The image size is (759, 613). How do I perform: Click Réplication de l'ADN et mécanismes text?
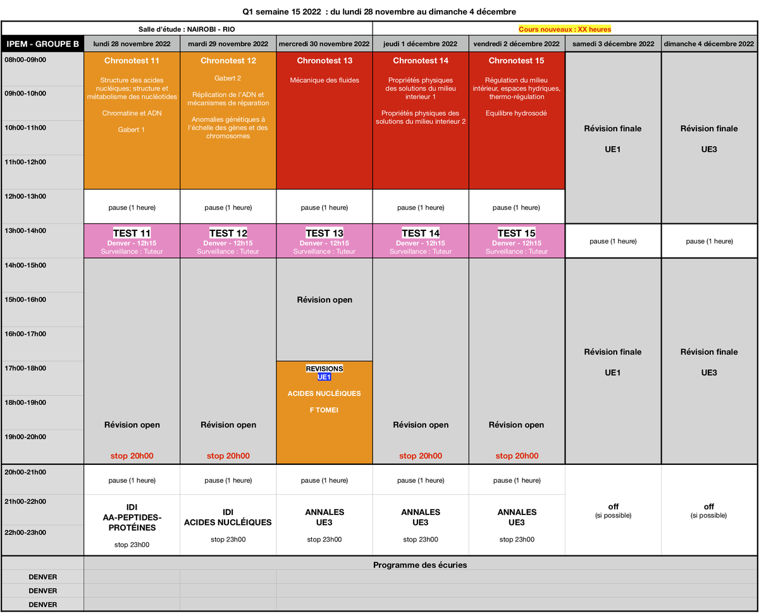coord(228,99)
